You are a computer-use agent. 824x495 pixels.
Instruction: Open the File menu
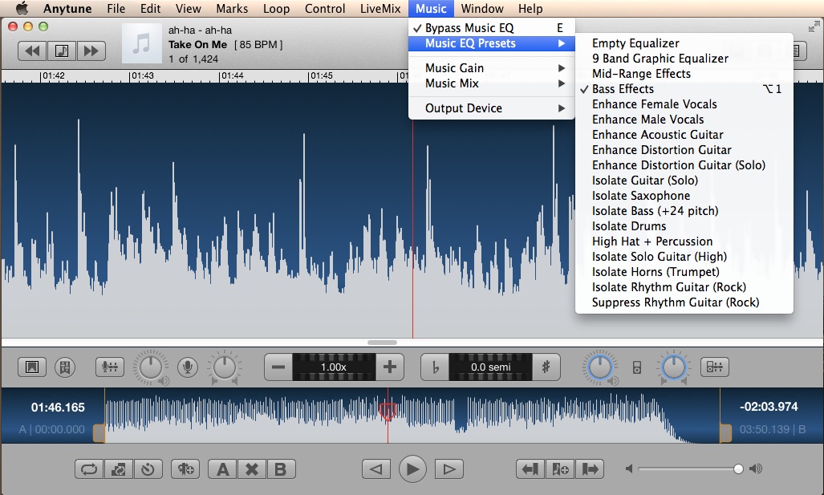pyautogui.click(x=116, y=8)
